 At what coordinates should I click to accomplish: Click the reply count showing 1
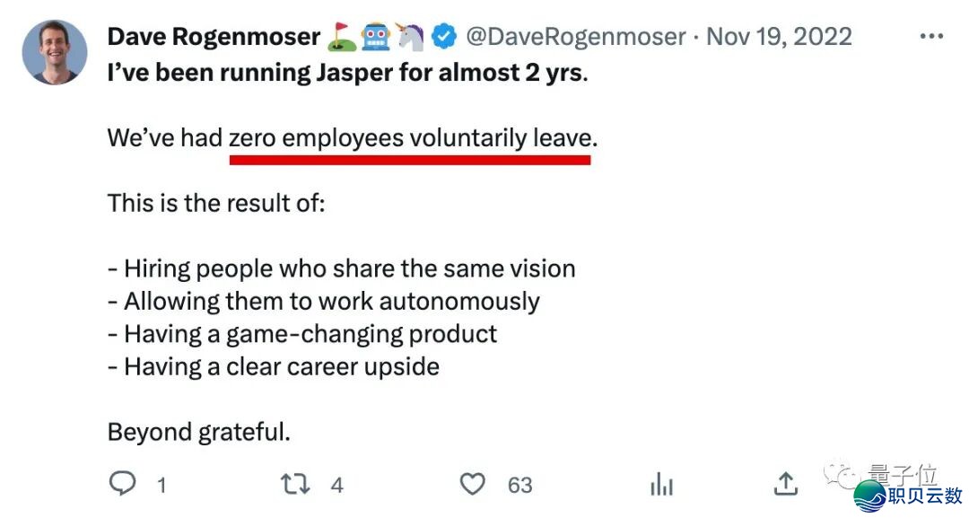click(161, 486)
